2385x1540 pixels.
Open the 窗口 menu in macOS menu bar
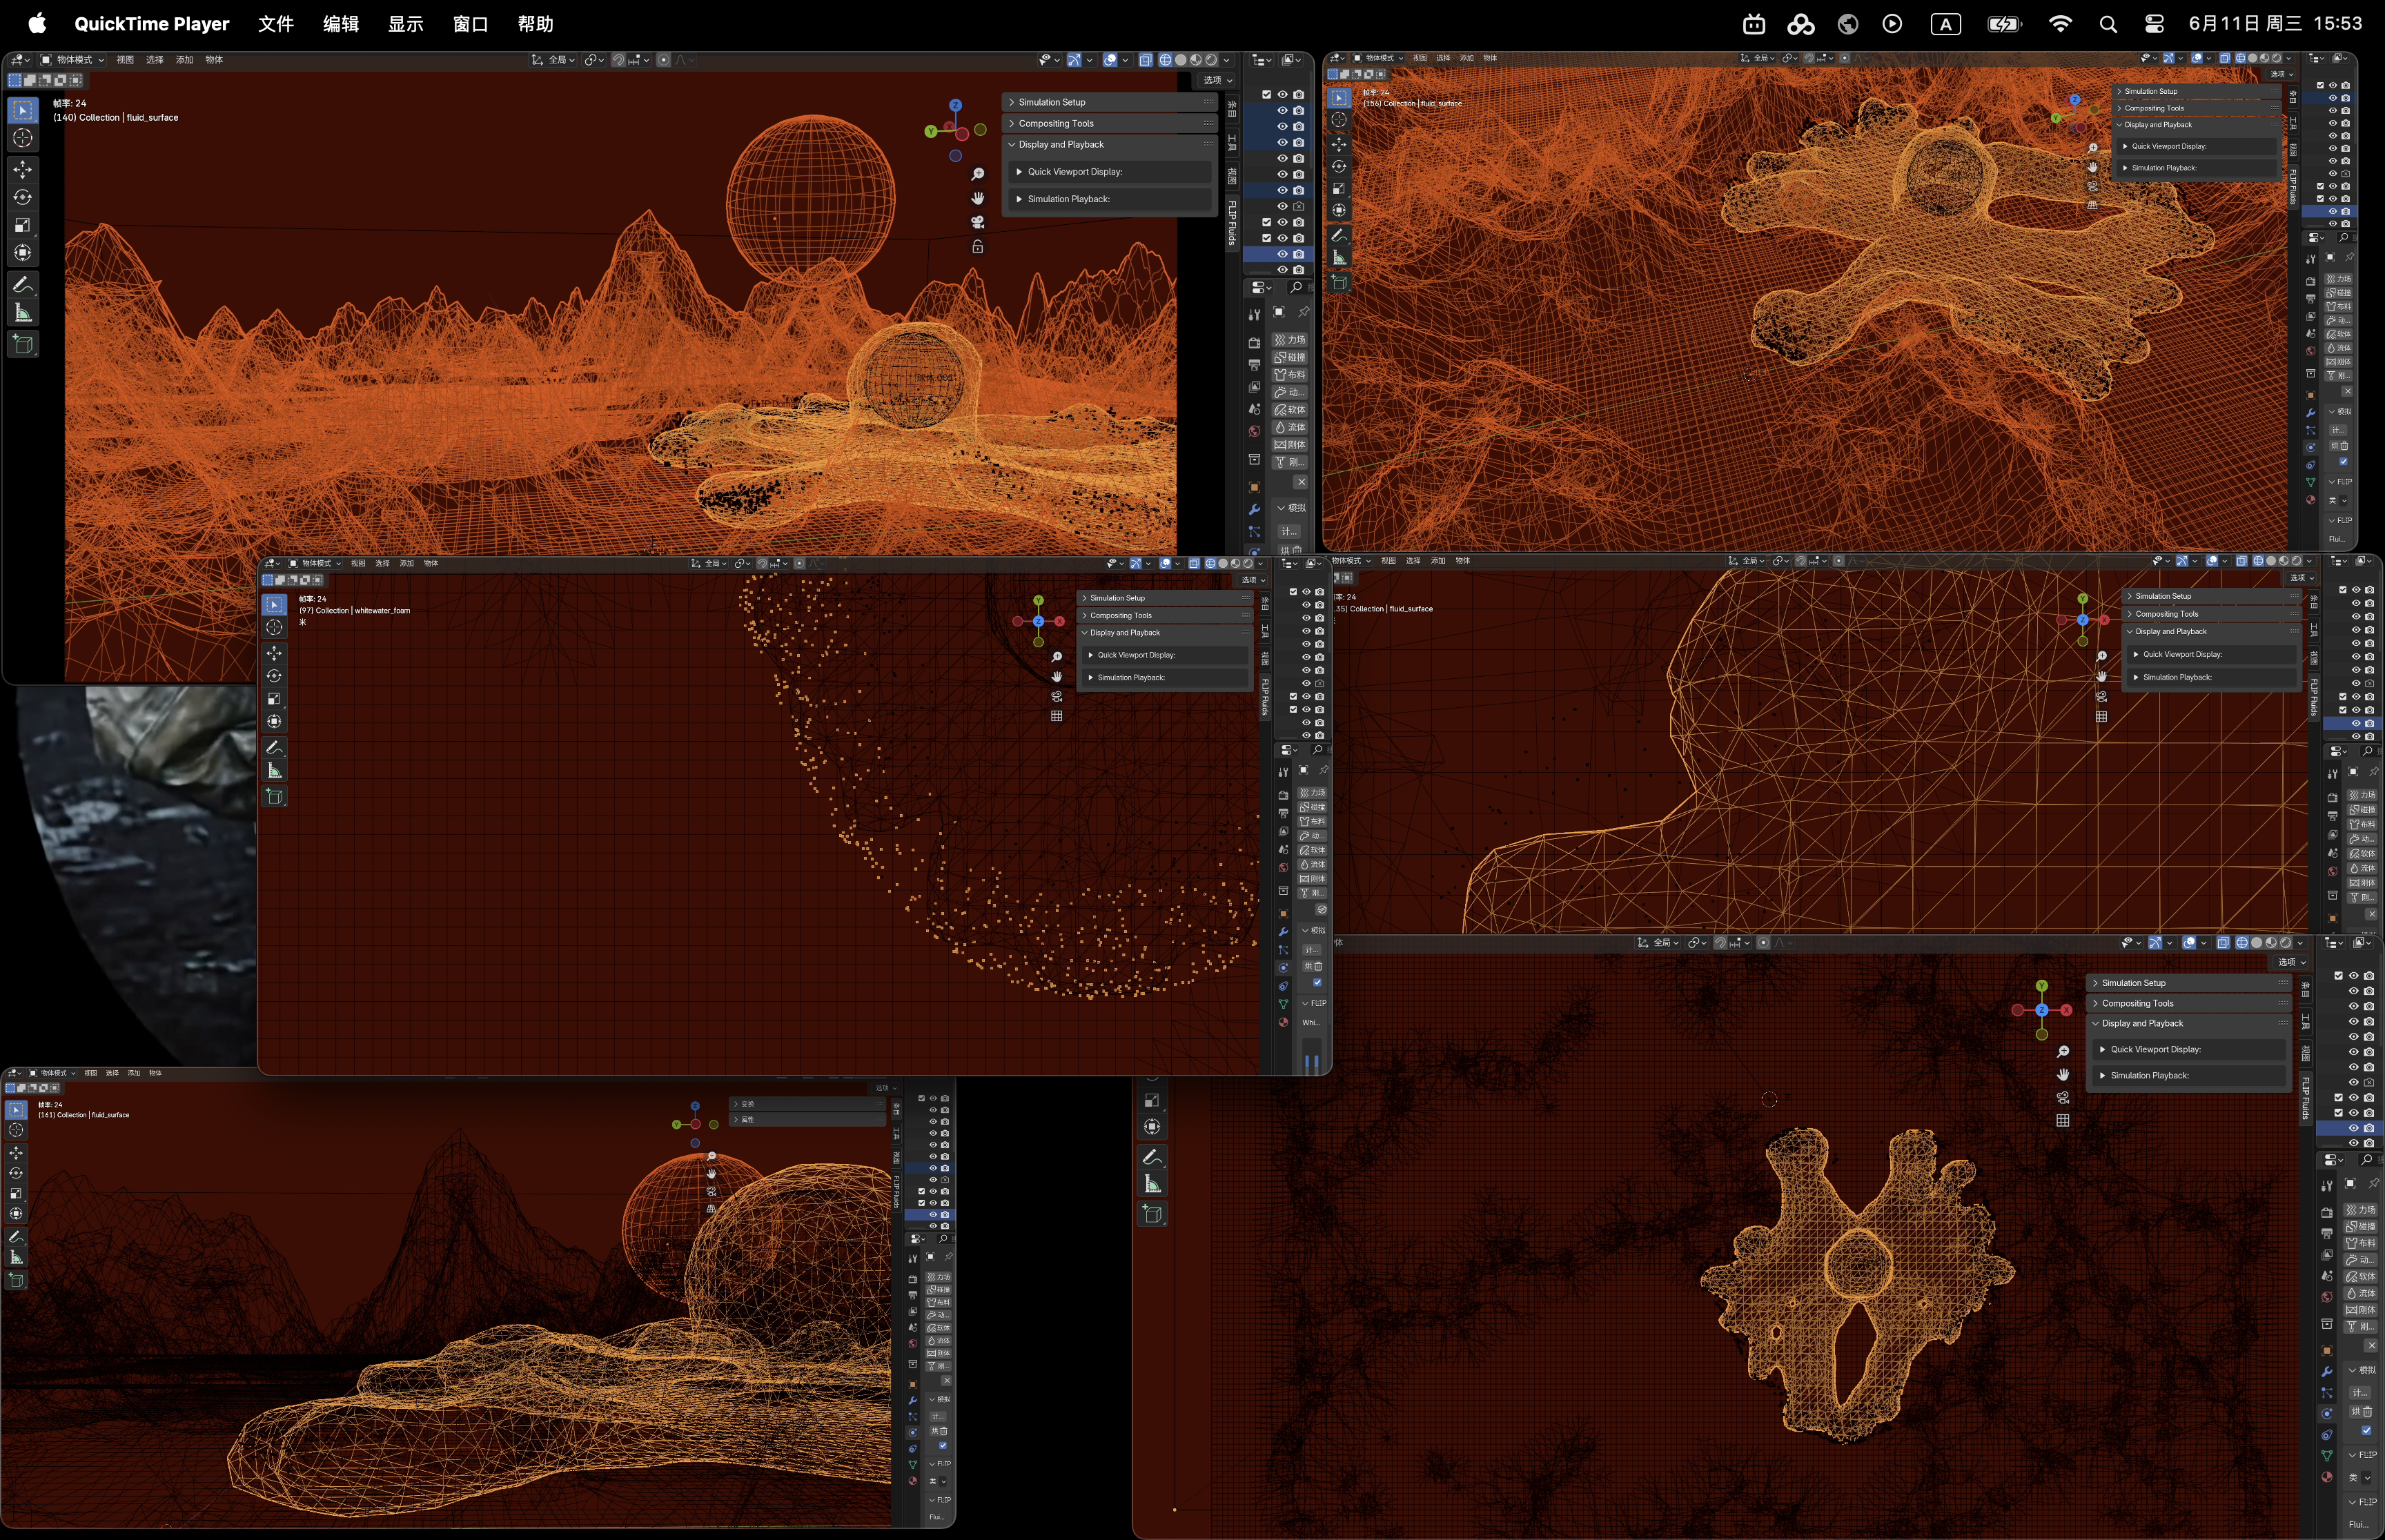pos(470,24)
